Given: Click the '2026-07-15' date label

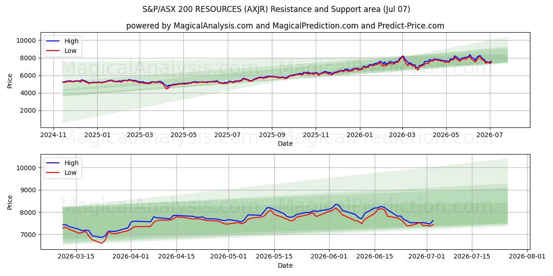Looking at the screenshot, I should 472,257.
